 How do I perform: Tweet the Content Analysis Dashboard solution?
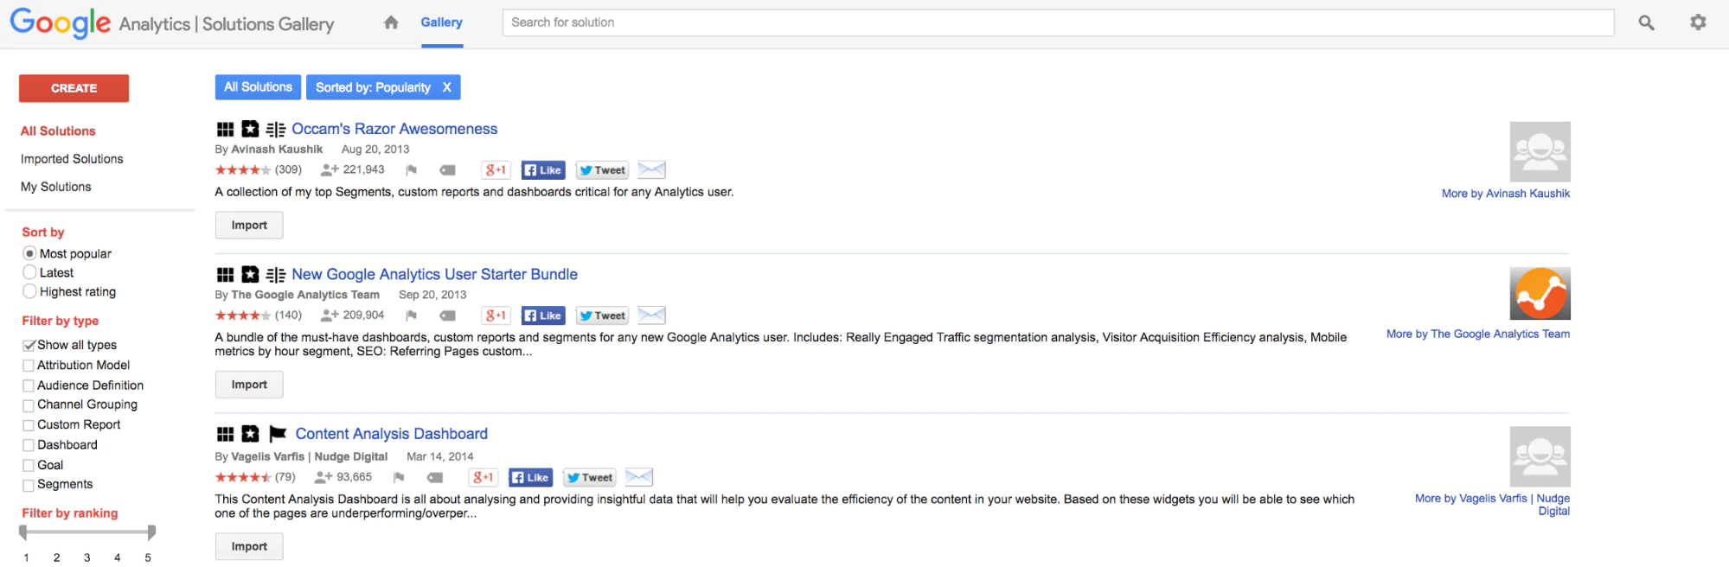(590, 477)
